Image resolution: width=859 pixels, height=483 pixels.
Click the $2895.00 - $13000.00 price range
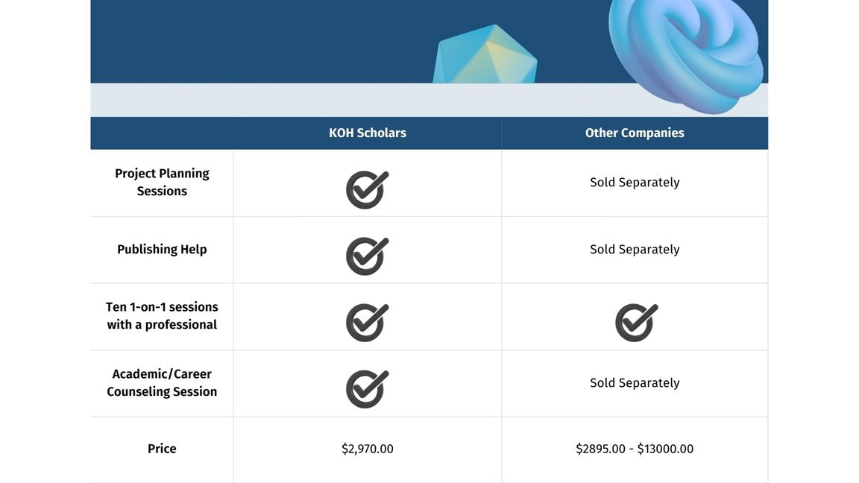coord(635,449)
